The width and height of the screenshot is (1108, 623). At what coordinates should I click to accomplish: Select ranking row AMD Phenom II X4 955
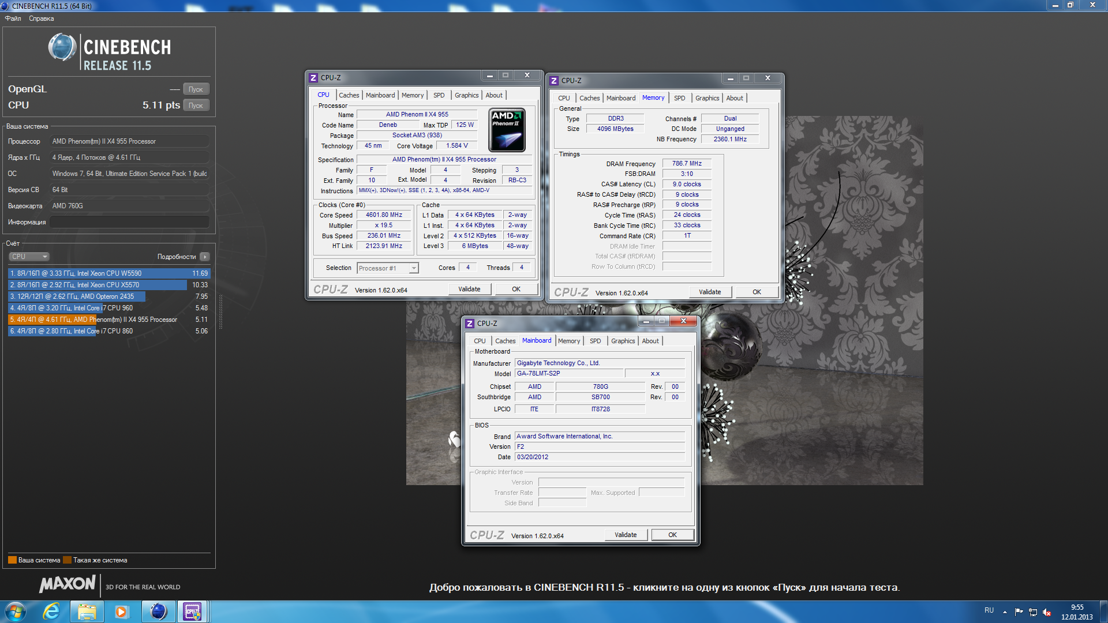pos(109,320)
